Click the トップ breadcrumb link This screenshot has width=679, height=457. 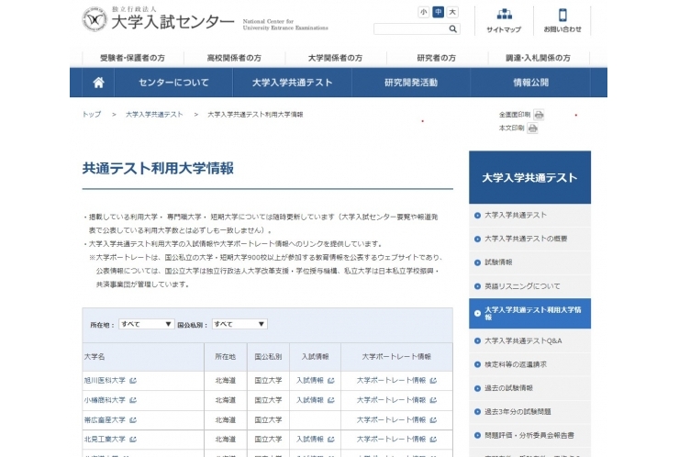pyautogui.click(x=92, y=115)
